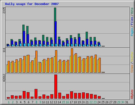Click green day label 22 on x-axis

91,102
